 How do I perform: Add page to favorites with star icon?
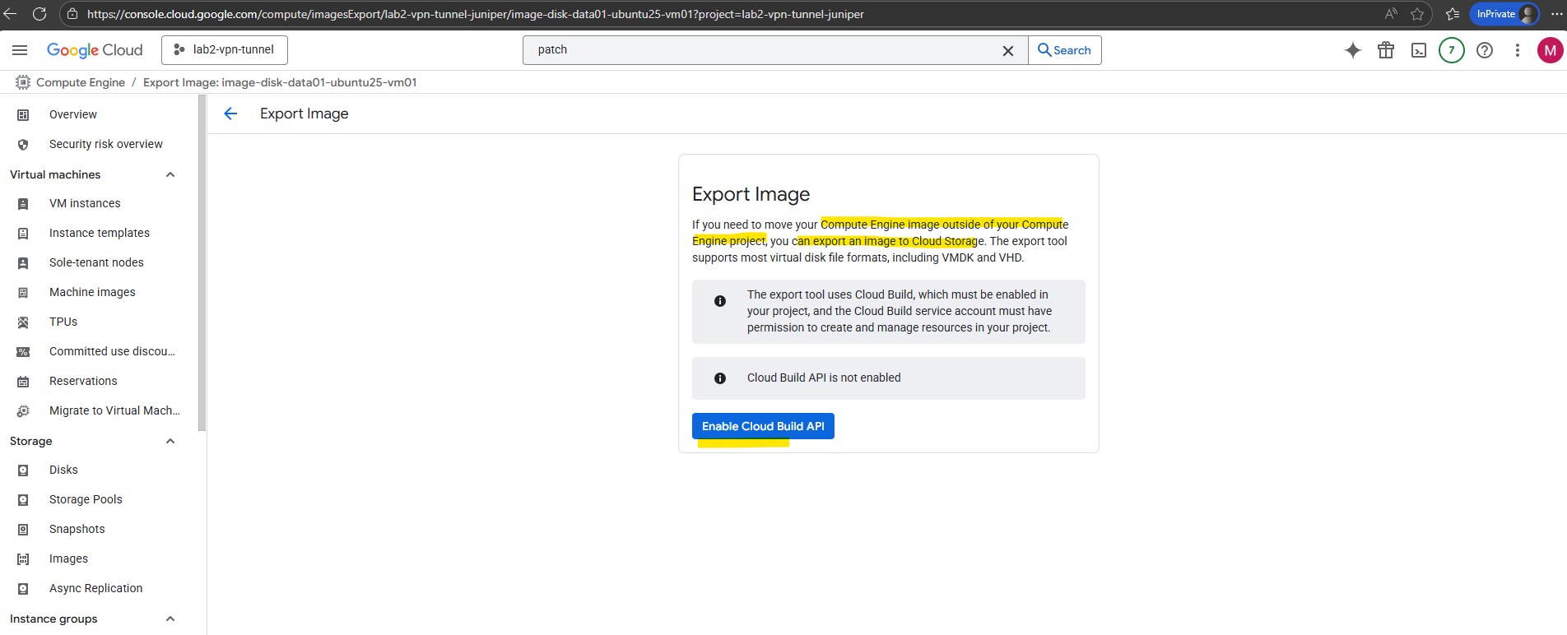pos(1417,14)
